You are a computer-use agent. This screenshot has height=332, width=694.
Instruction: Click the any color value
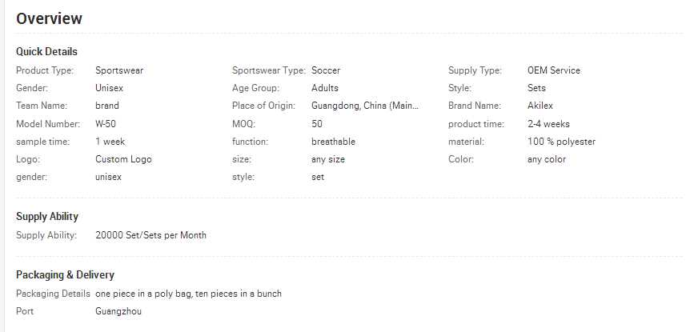click(x=547, y=159)
